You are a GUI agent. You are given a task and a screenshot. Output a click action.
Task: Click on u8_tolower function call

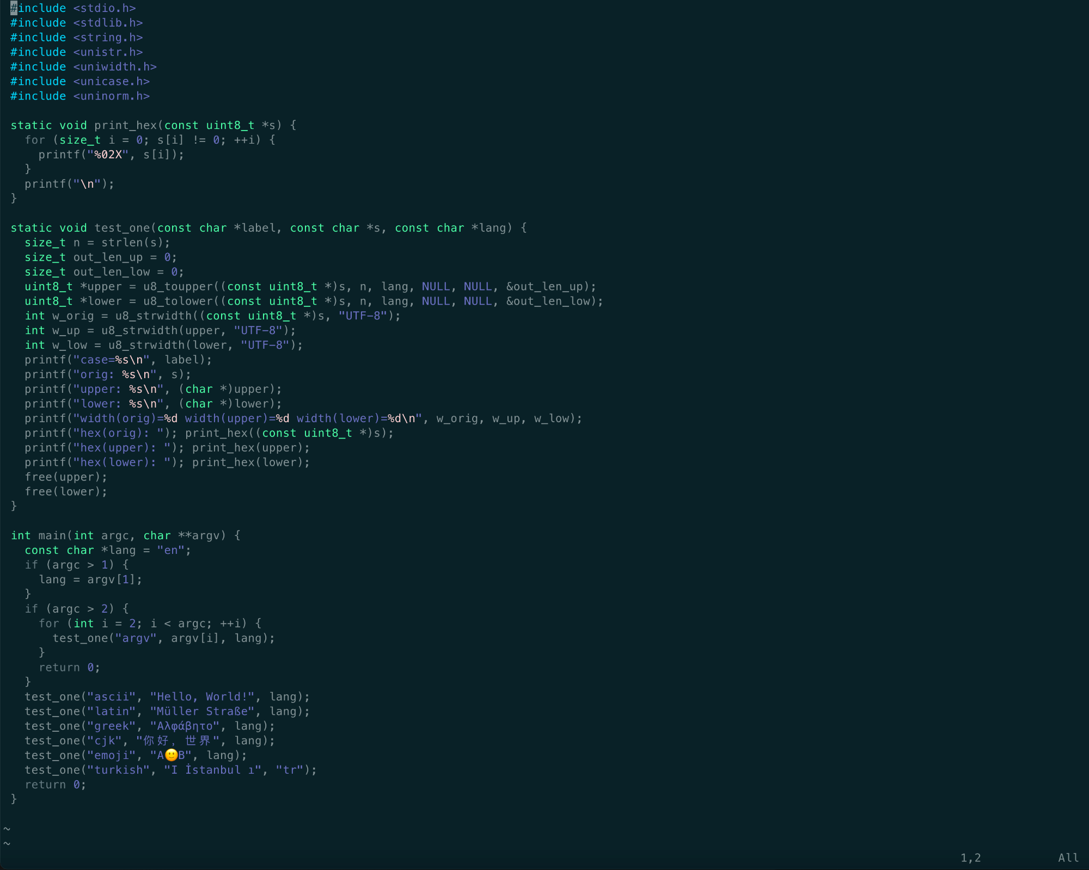(x=178, y=301)
